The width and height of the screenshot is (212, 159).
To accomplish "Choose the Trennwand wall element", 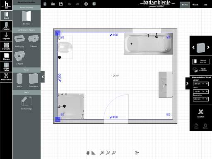I will pyautogui.click(x=34, y=80).
